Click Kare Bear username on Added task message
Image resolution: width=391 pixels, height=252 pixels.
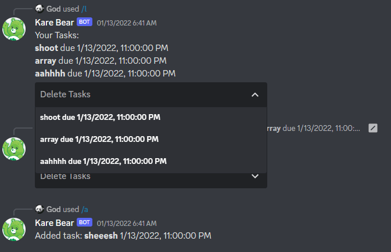[x=55, y=223]
